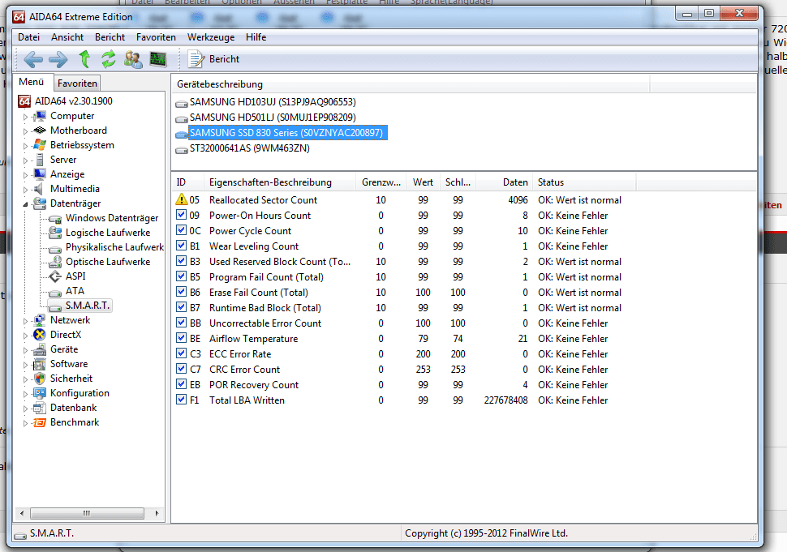
Task: Open the Datei menu
Action: (x=28, y=37)
